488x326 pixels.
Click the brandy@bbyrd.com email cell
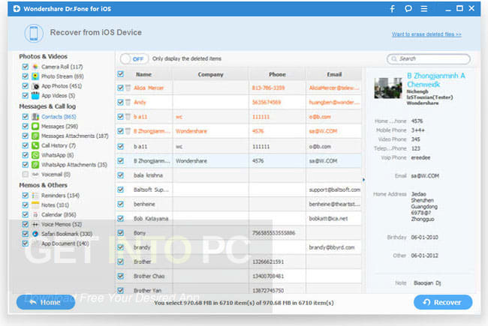tap(334, 247)
